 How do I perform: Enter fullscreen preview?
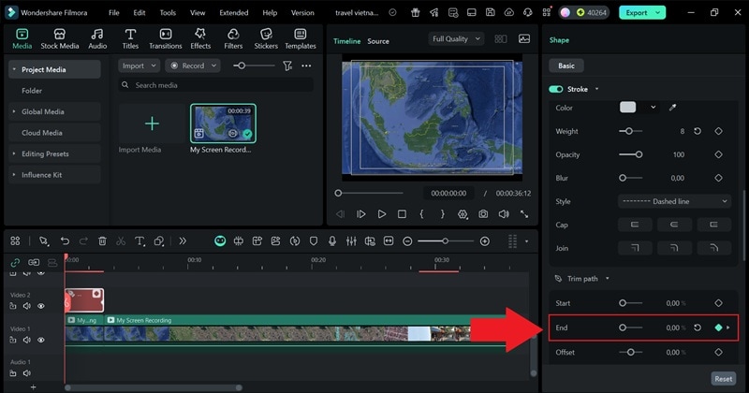click(x=524, y=214)
